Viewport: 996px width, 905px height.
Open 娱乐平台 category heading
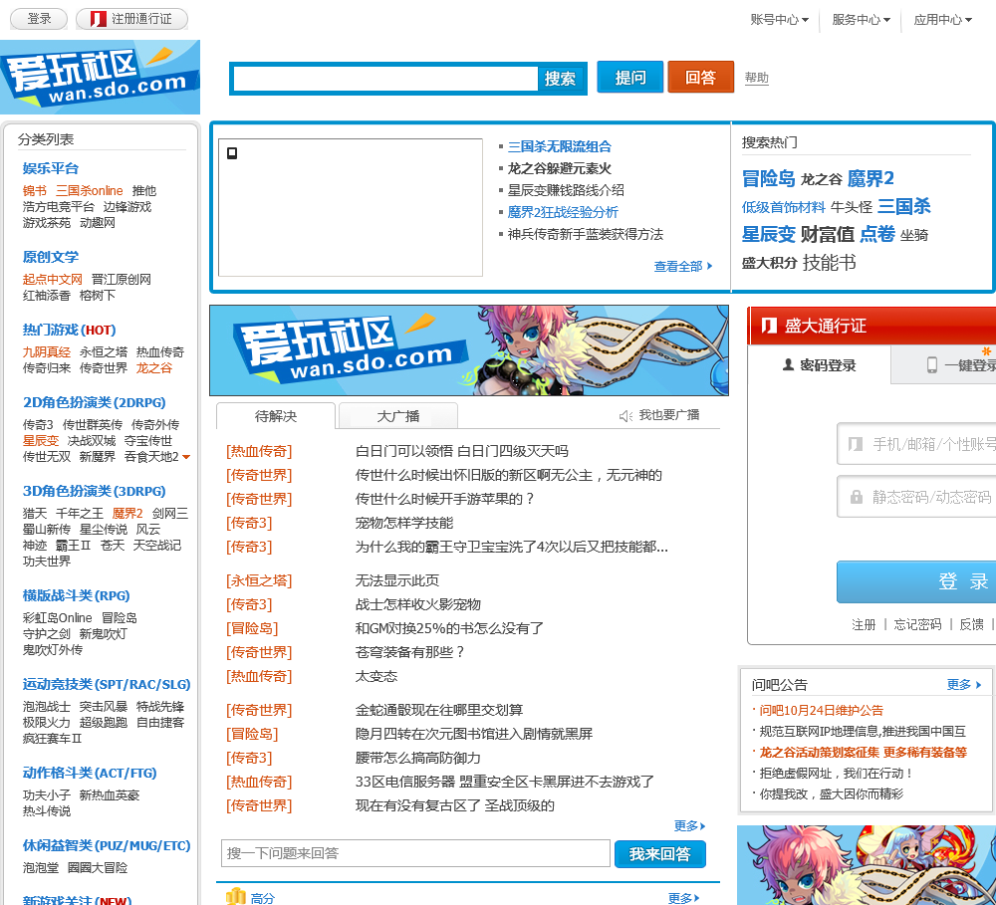tap(51, 168)
